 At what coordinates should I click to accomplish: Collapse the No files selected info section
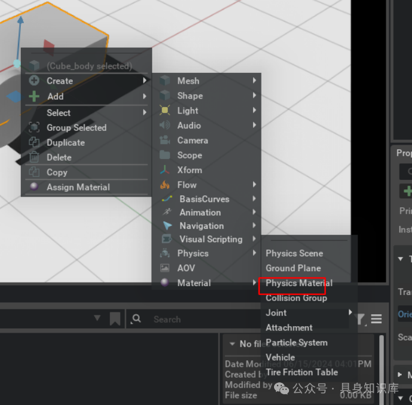tap(231, 343)
